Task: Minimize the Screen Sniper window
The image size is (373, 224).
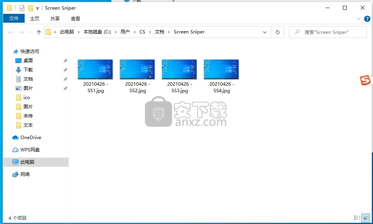Action: [x=328, y=8]
